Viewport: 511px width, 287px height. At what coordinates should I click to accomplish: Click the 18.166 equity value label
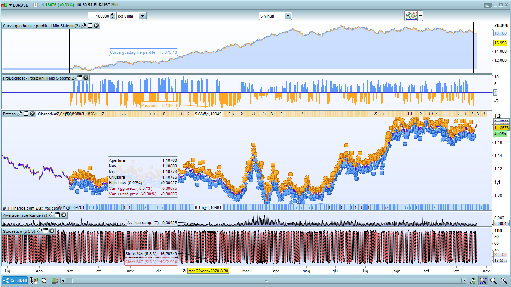coord(501,33)
